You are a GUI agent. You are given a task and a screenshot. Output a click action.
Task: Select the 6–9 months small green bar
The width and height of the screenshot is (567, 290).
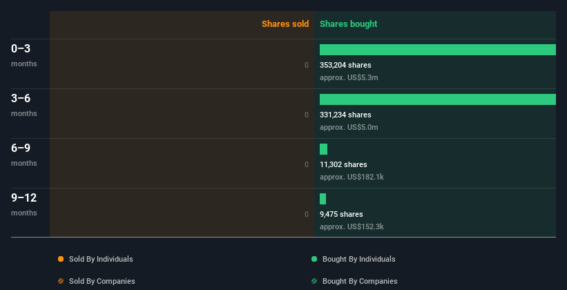pyautogui.click(x=323, y=149)
